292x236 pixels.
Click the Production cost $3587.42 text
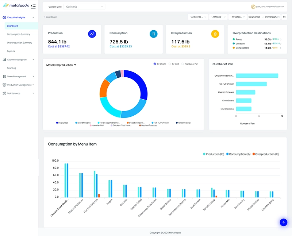click(59, 47)
